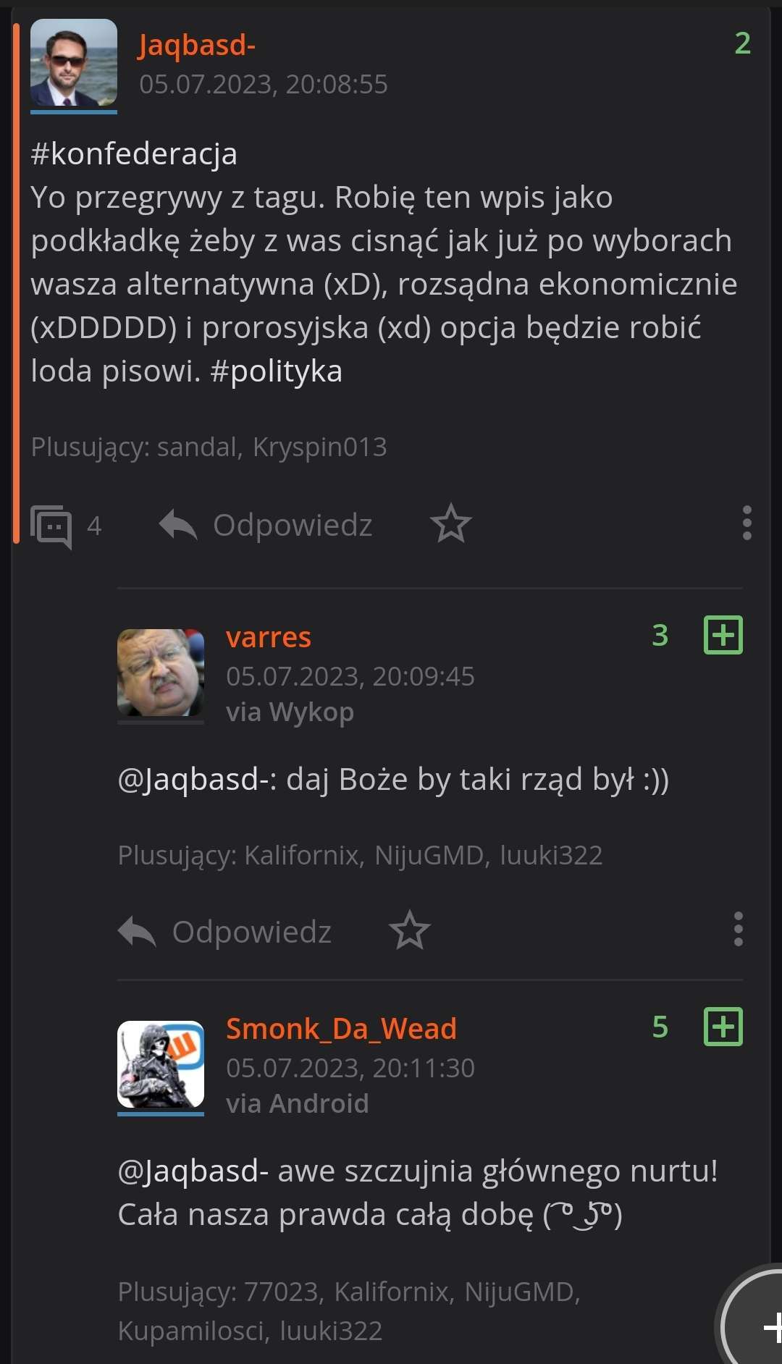
Task: Upvote Smonk_Da_Wead comment with plus icon
Action: tap(723, 1027)
